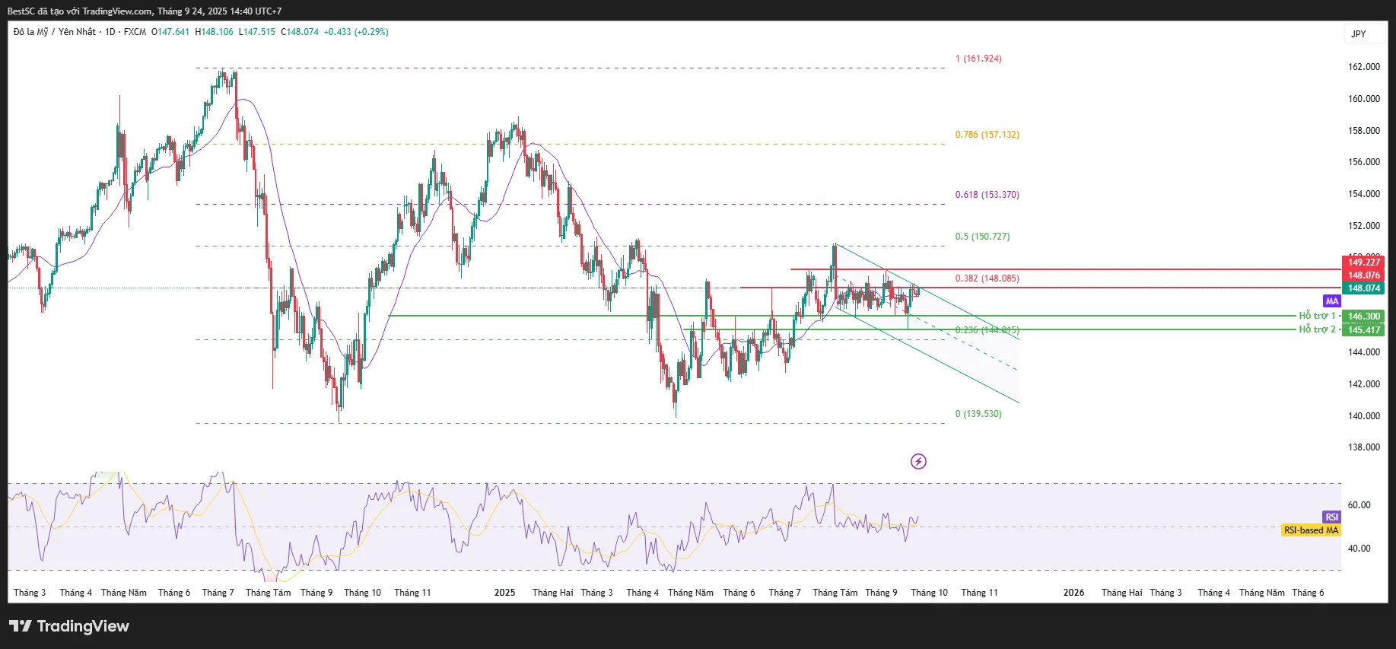Image resolution: width=1396 pixels, height=649 pixels.
Task: Click the 0.618 (153.370) Fibonacci label
Action: [987, 195]
